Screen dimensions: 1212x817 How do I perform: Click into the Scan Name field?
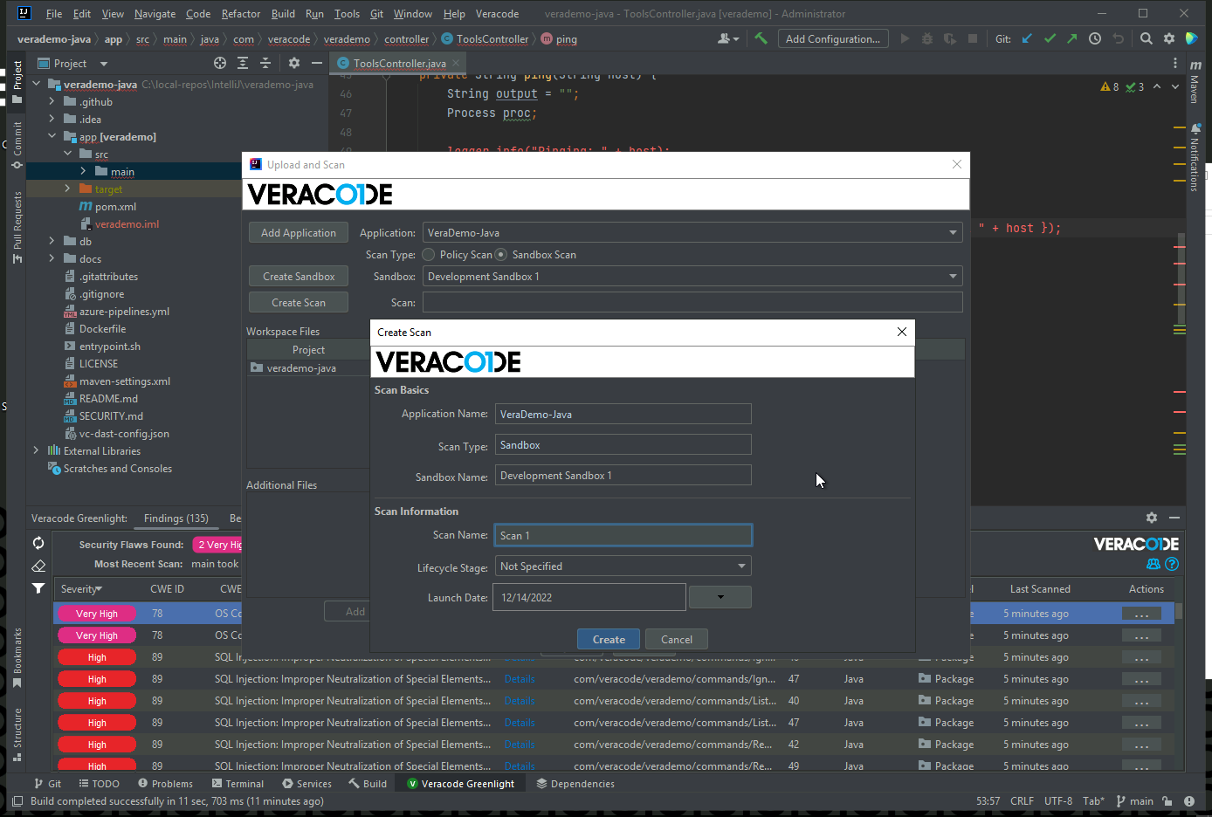623,535
